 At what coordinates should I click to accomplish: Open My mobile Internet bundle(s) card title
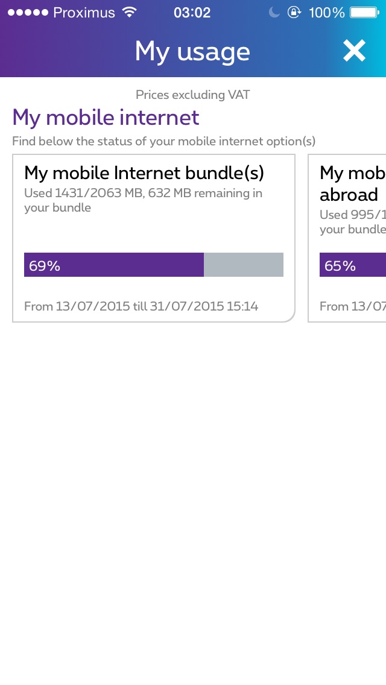(144, 174)
